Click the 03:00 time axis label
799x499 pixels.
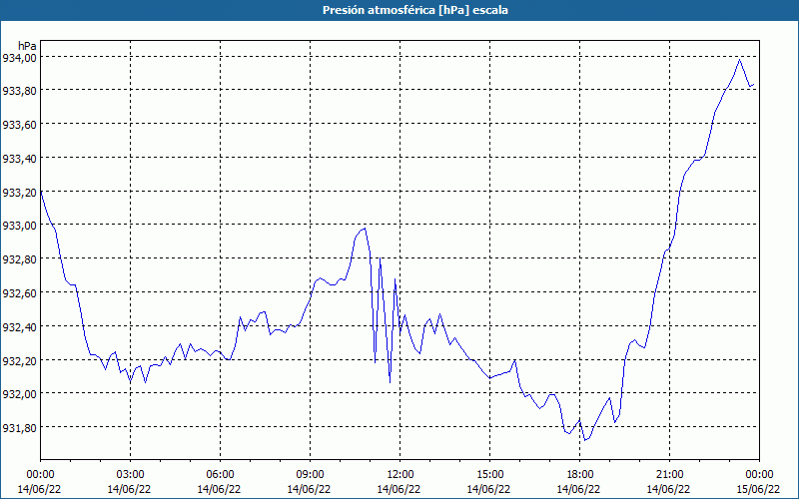[x=130, y=475]
